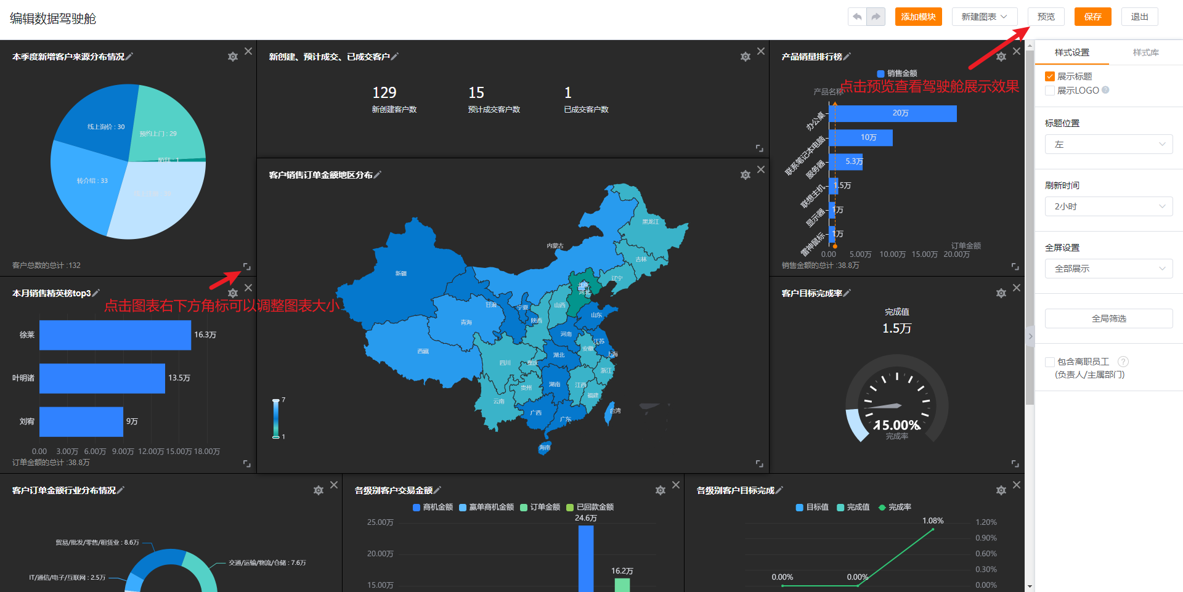Image resolution: width=1183 pixels, height=592 pixels.
Task: Click the map's color range slider bar
Action: click(276, 419)
